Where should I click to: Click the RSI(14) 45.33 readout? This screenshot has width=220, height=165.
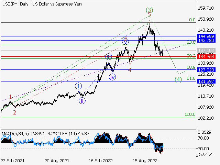76,134
